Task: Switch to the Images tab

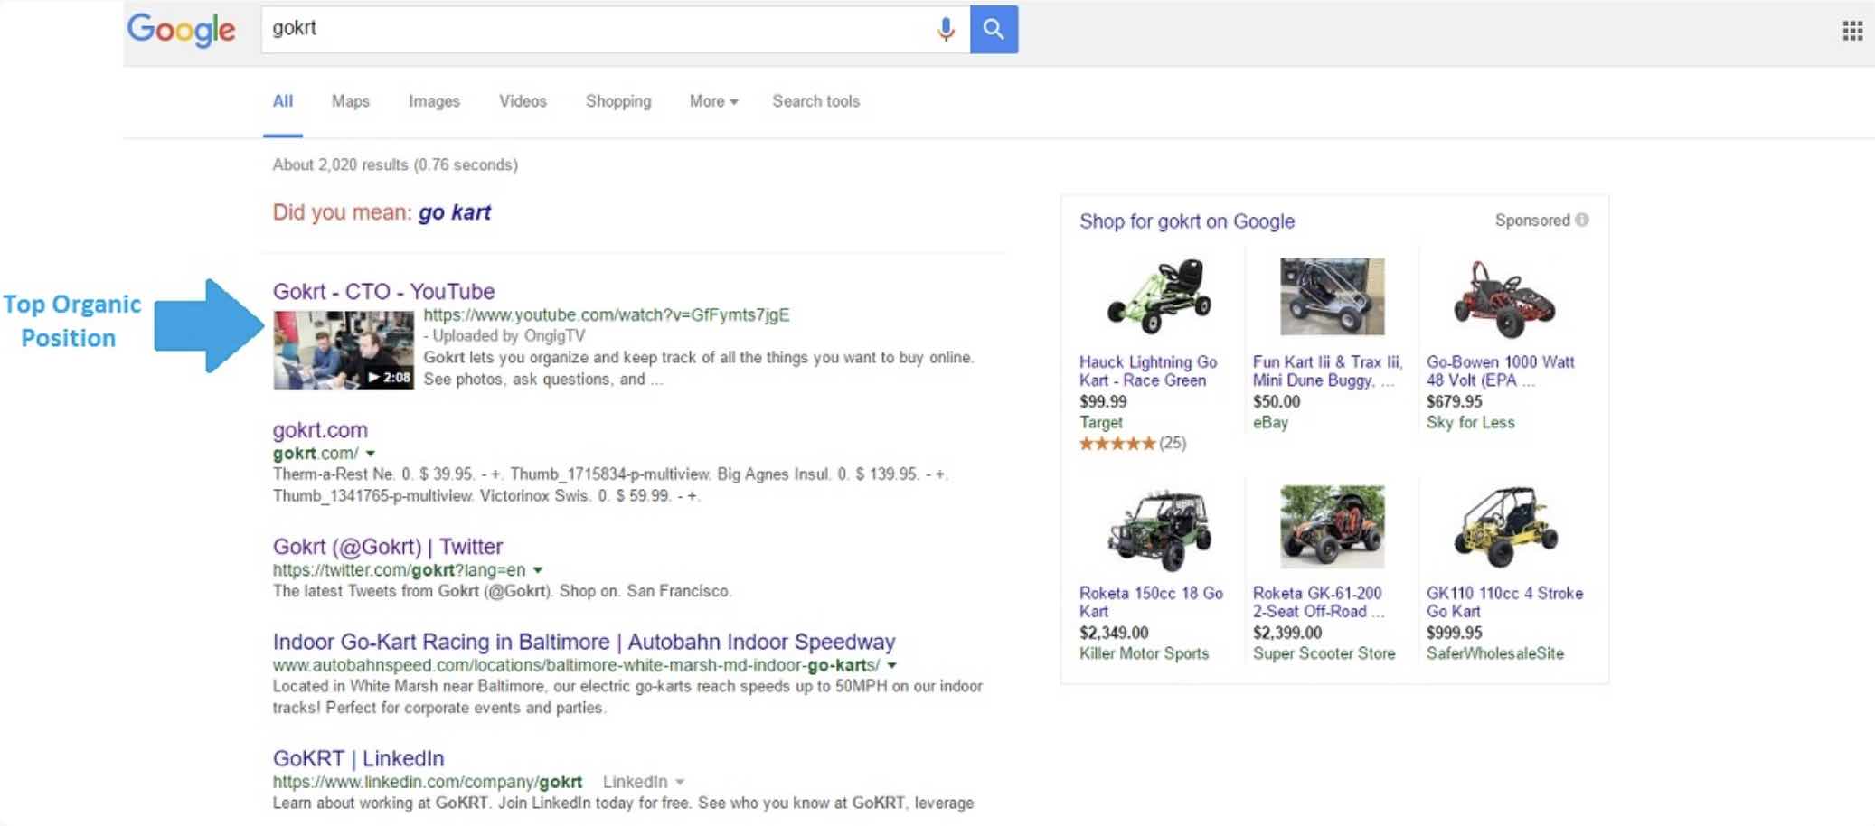Action: (x=434, y=101)
